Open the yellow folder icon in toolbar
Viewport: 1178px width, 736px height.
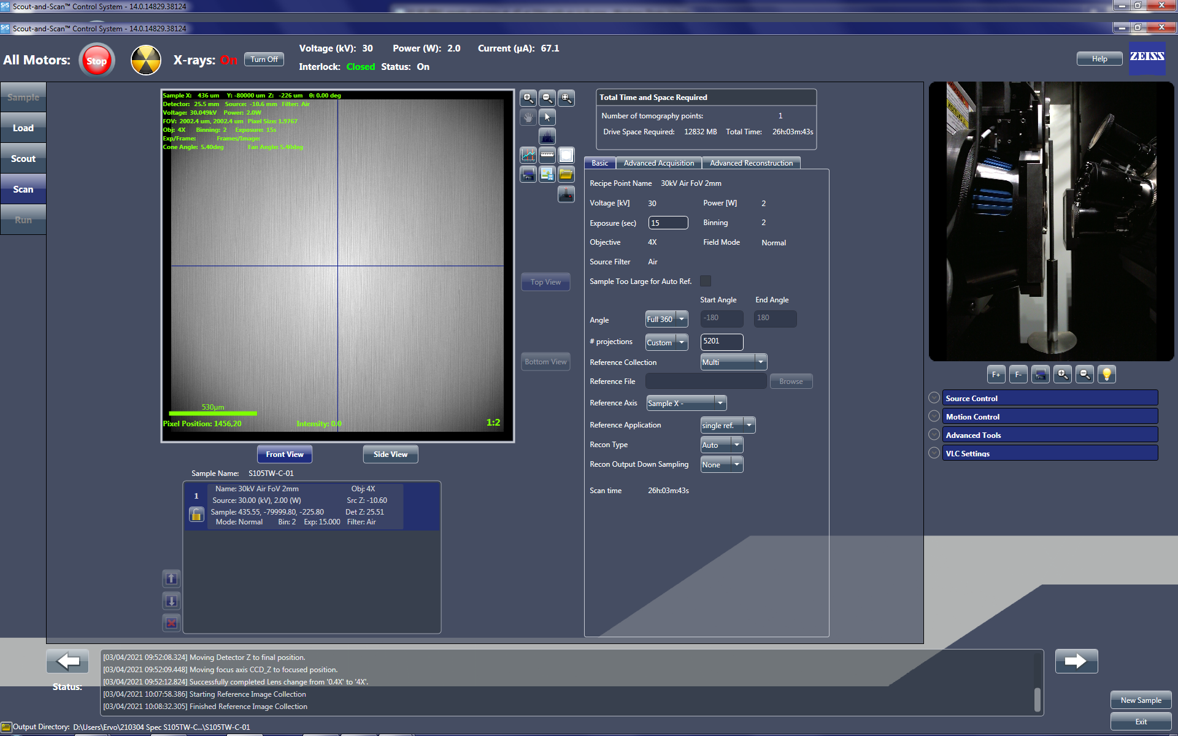[566, 175]
